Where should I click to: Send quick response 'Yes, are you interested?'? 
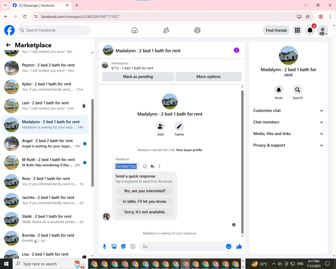[145, 191]
